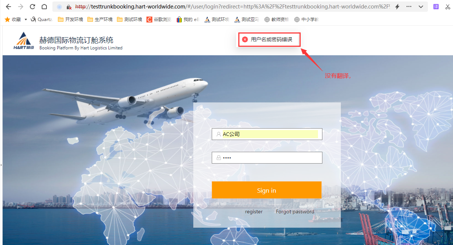
Task: Open the browser home page icon
Action: [x=44, y=7]
